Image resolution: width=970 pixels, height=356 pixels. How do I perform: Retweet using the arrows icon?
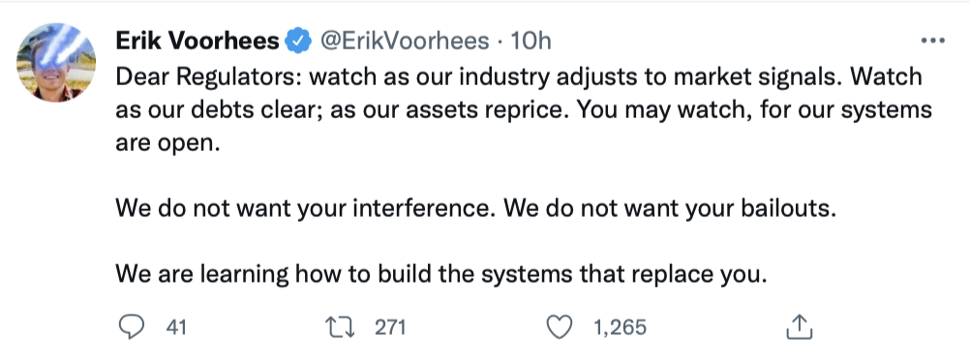[341, 327]
